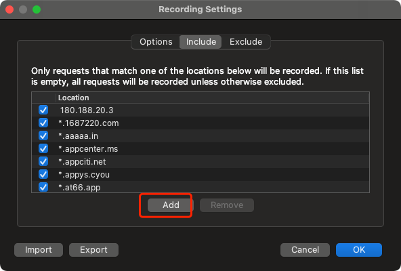This screenshot has width=401, height=271.
Task: Confirm settings with OK button
Action: pyautogui.click(x=359, y=250)
